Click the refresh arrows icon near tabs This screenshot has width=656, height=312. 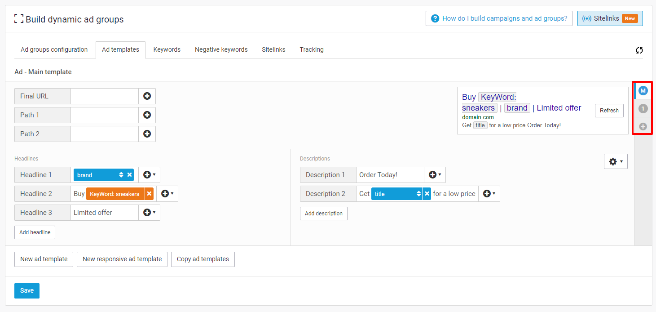(x=639, y=50)
